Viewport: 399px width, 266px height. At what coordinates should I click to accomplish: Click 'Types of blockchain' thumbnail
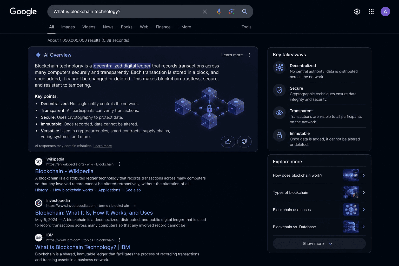click(351, 192)
